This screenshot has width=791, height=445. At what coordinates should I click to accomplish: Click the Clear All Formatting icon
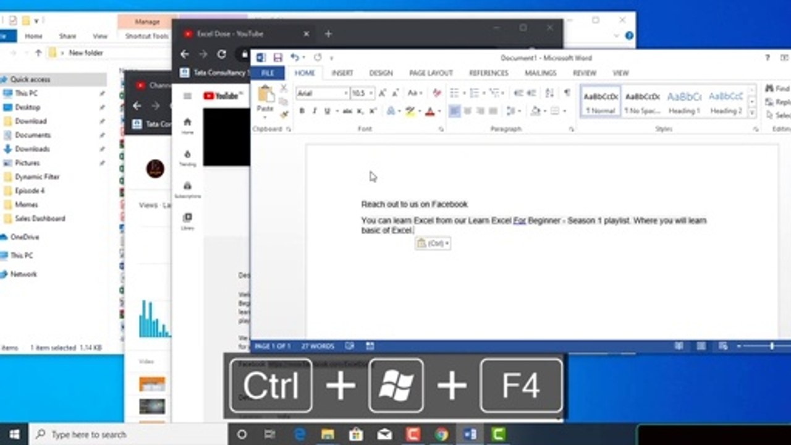tap(438, 93)
